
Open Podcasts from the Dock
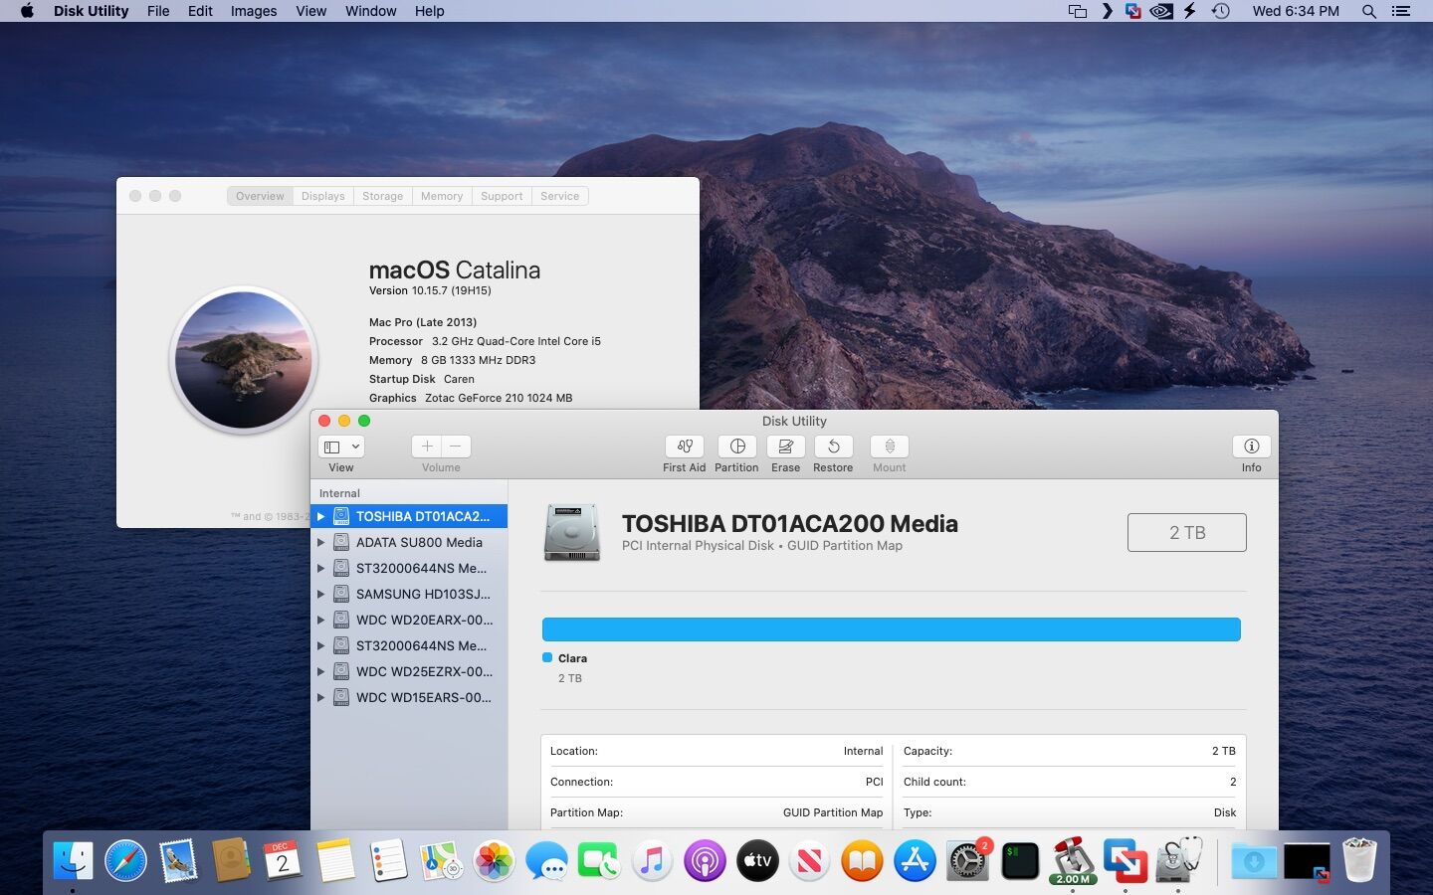(705, 860)
